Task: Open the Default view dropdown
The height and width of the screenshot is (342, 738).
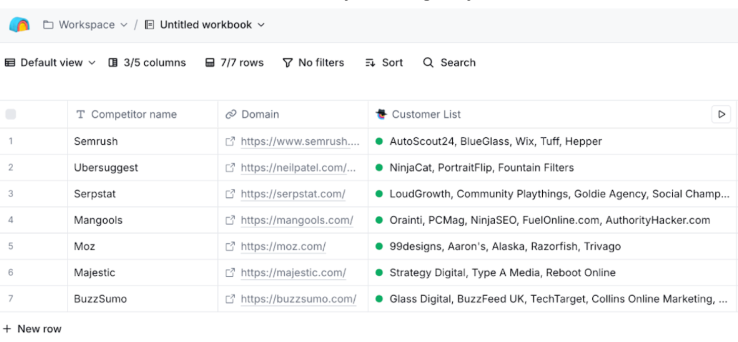Action: [x=51, y=63]
